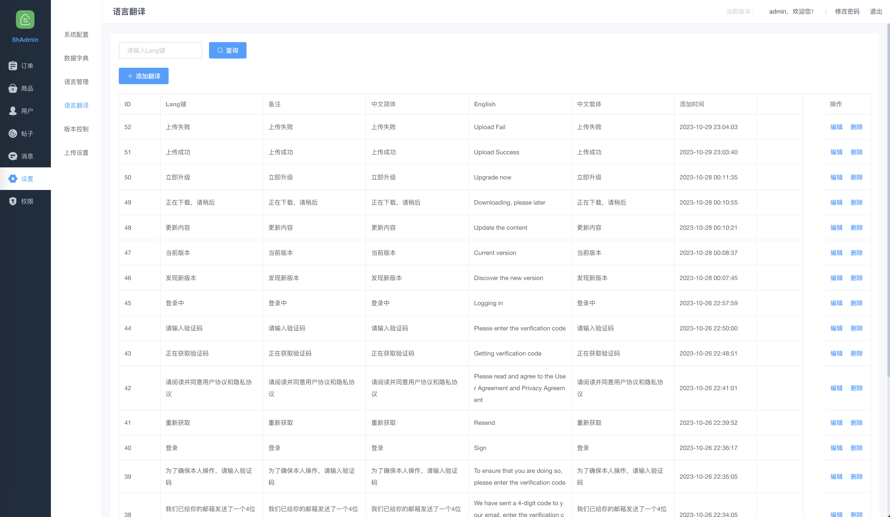The width and height of the screenshot is (890, 517).
Task: Click the ShAdmin logo icon
Action: [25, 20]
